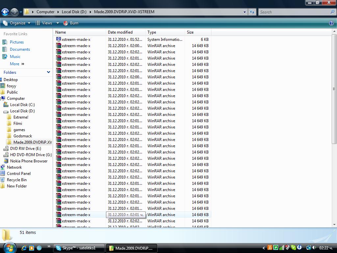
Task: Click Local Disk (D:) in the breadcrumb
Action: point(74,12)
